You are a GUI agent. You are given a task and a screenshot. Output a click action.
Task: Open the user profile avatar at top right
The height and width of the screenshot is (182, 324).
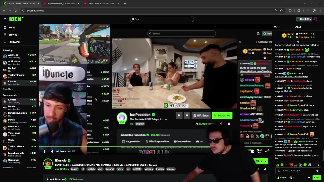(315, 19)
